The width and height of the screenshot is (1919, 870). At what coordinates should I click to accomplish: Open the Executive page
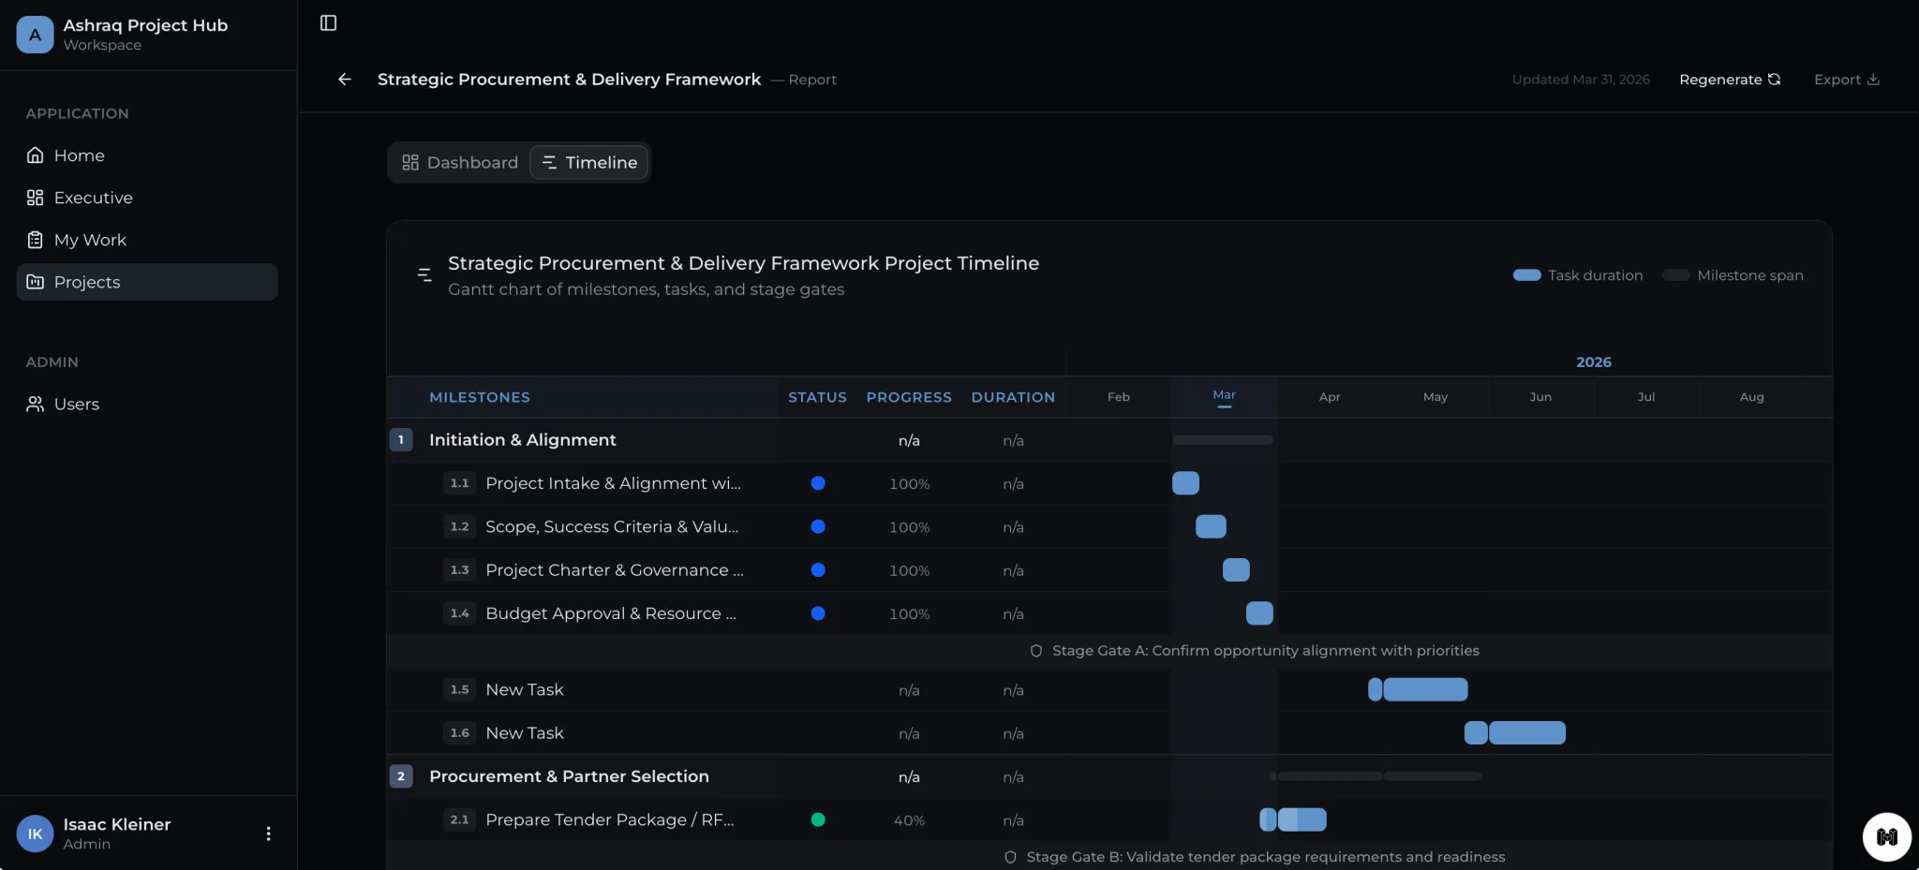coord(147,198)
